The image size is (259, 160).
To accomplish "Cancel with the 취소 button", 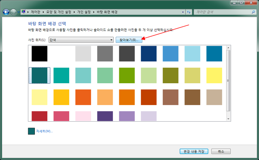I will coord(221,152).
